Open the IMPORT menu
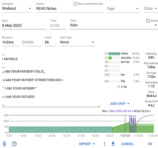Image resolution: width=158 pixels, height=148 pixels. [x=87, y=144]
